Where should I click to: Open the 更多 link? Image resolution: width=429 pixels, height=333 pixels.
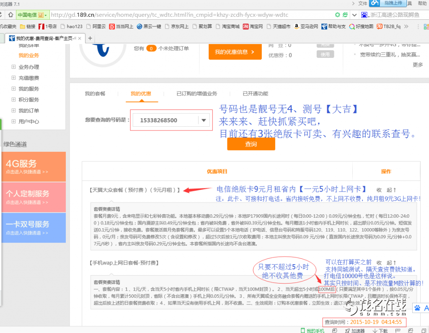coord(418,65)
